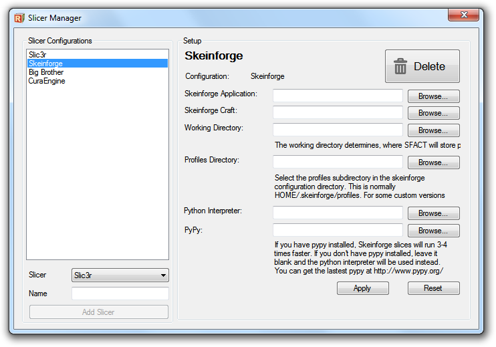Select Slic3r in the configurations list
This screenshot has height=347, width=496.
click(x=38, y=55)
